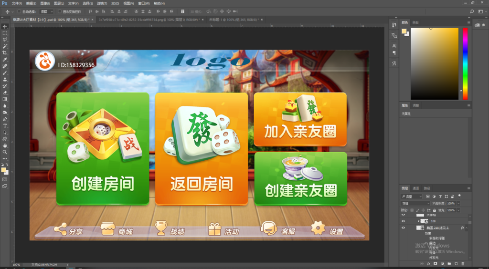The width and height of the screenshot is (489, 269).
Task: Select the Eyedropper tool
Action: pyautogui.click(x=5, y=60)
